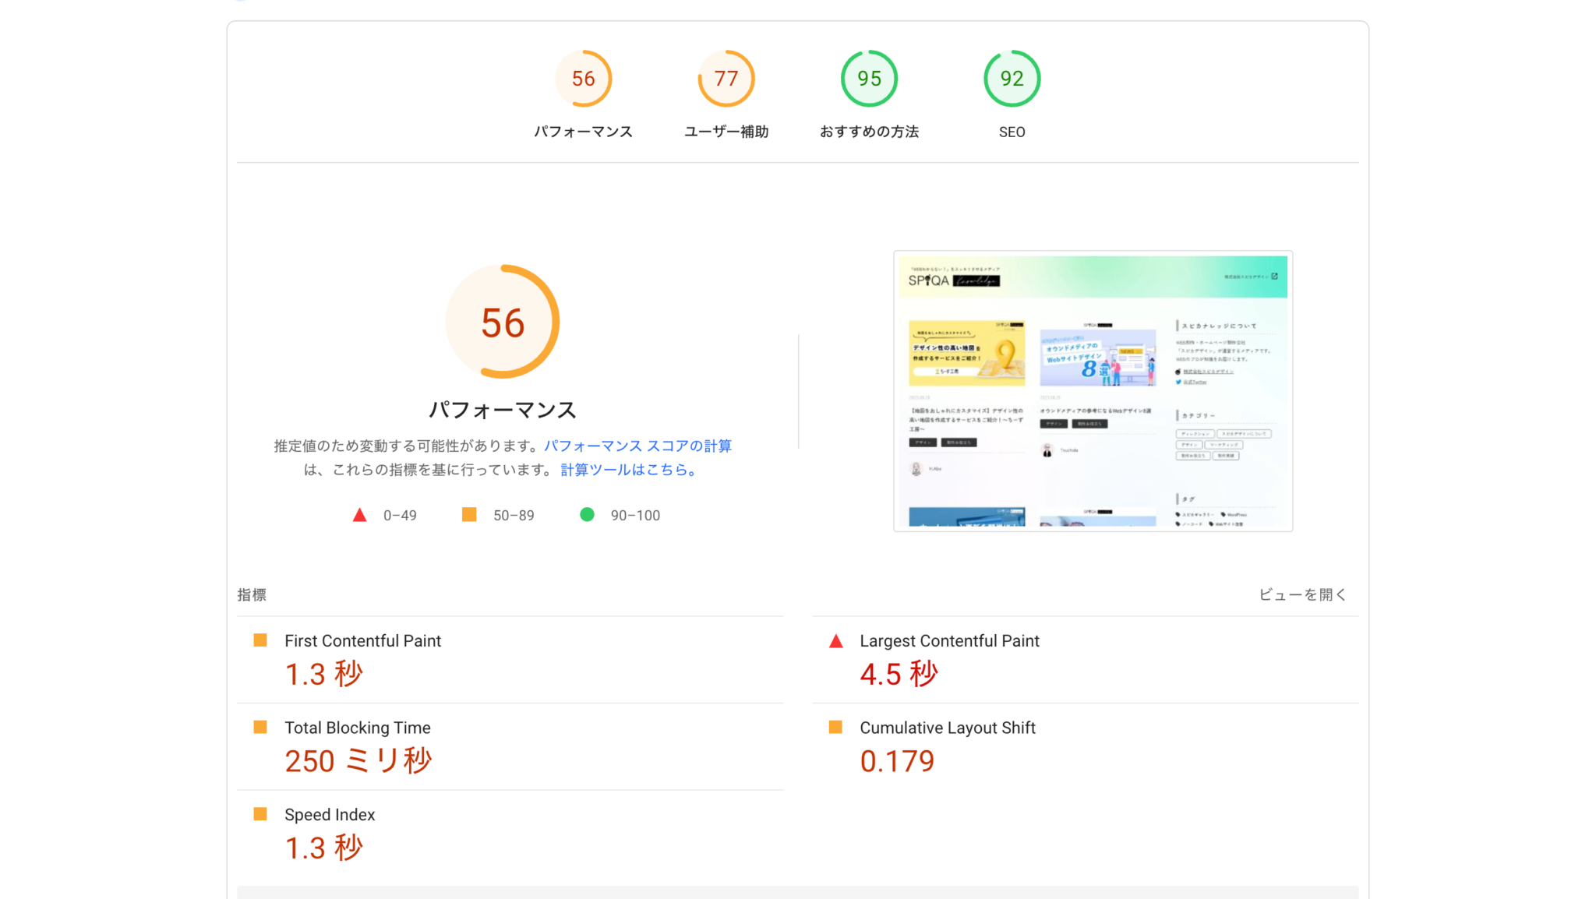The height and width of the screenshot is (899, 1596).
Task: Open the 計算ツールはこちら link
Action: pyautogui.click(x=626, y=470)
